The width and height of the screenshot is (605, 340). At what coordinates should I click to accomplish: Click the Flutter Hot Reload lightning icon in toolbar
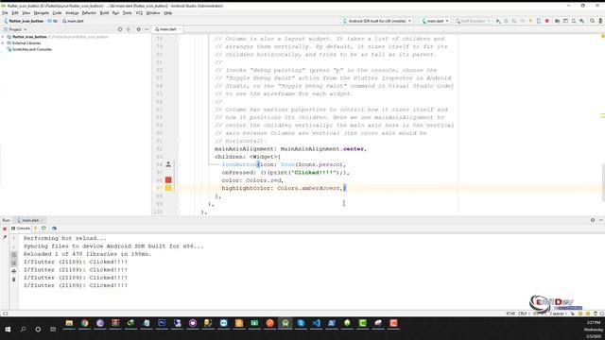530,21
